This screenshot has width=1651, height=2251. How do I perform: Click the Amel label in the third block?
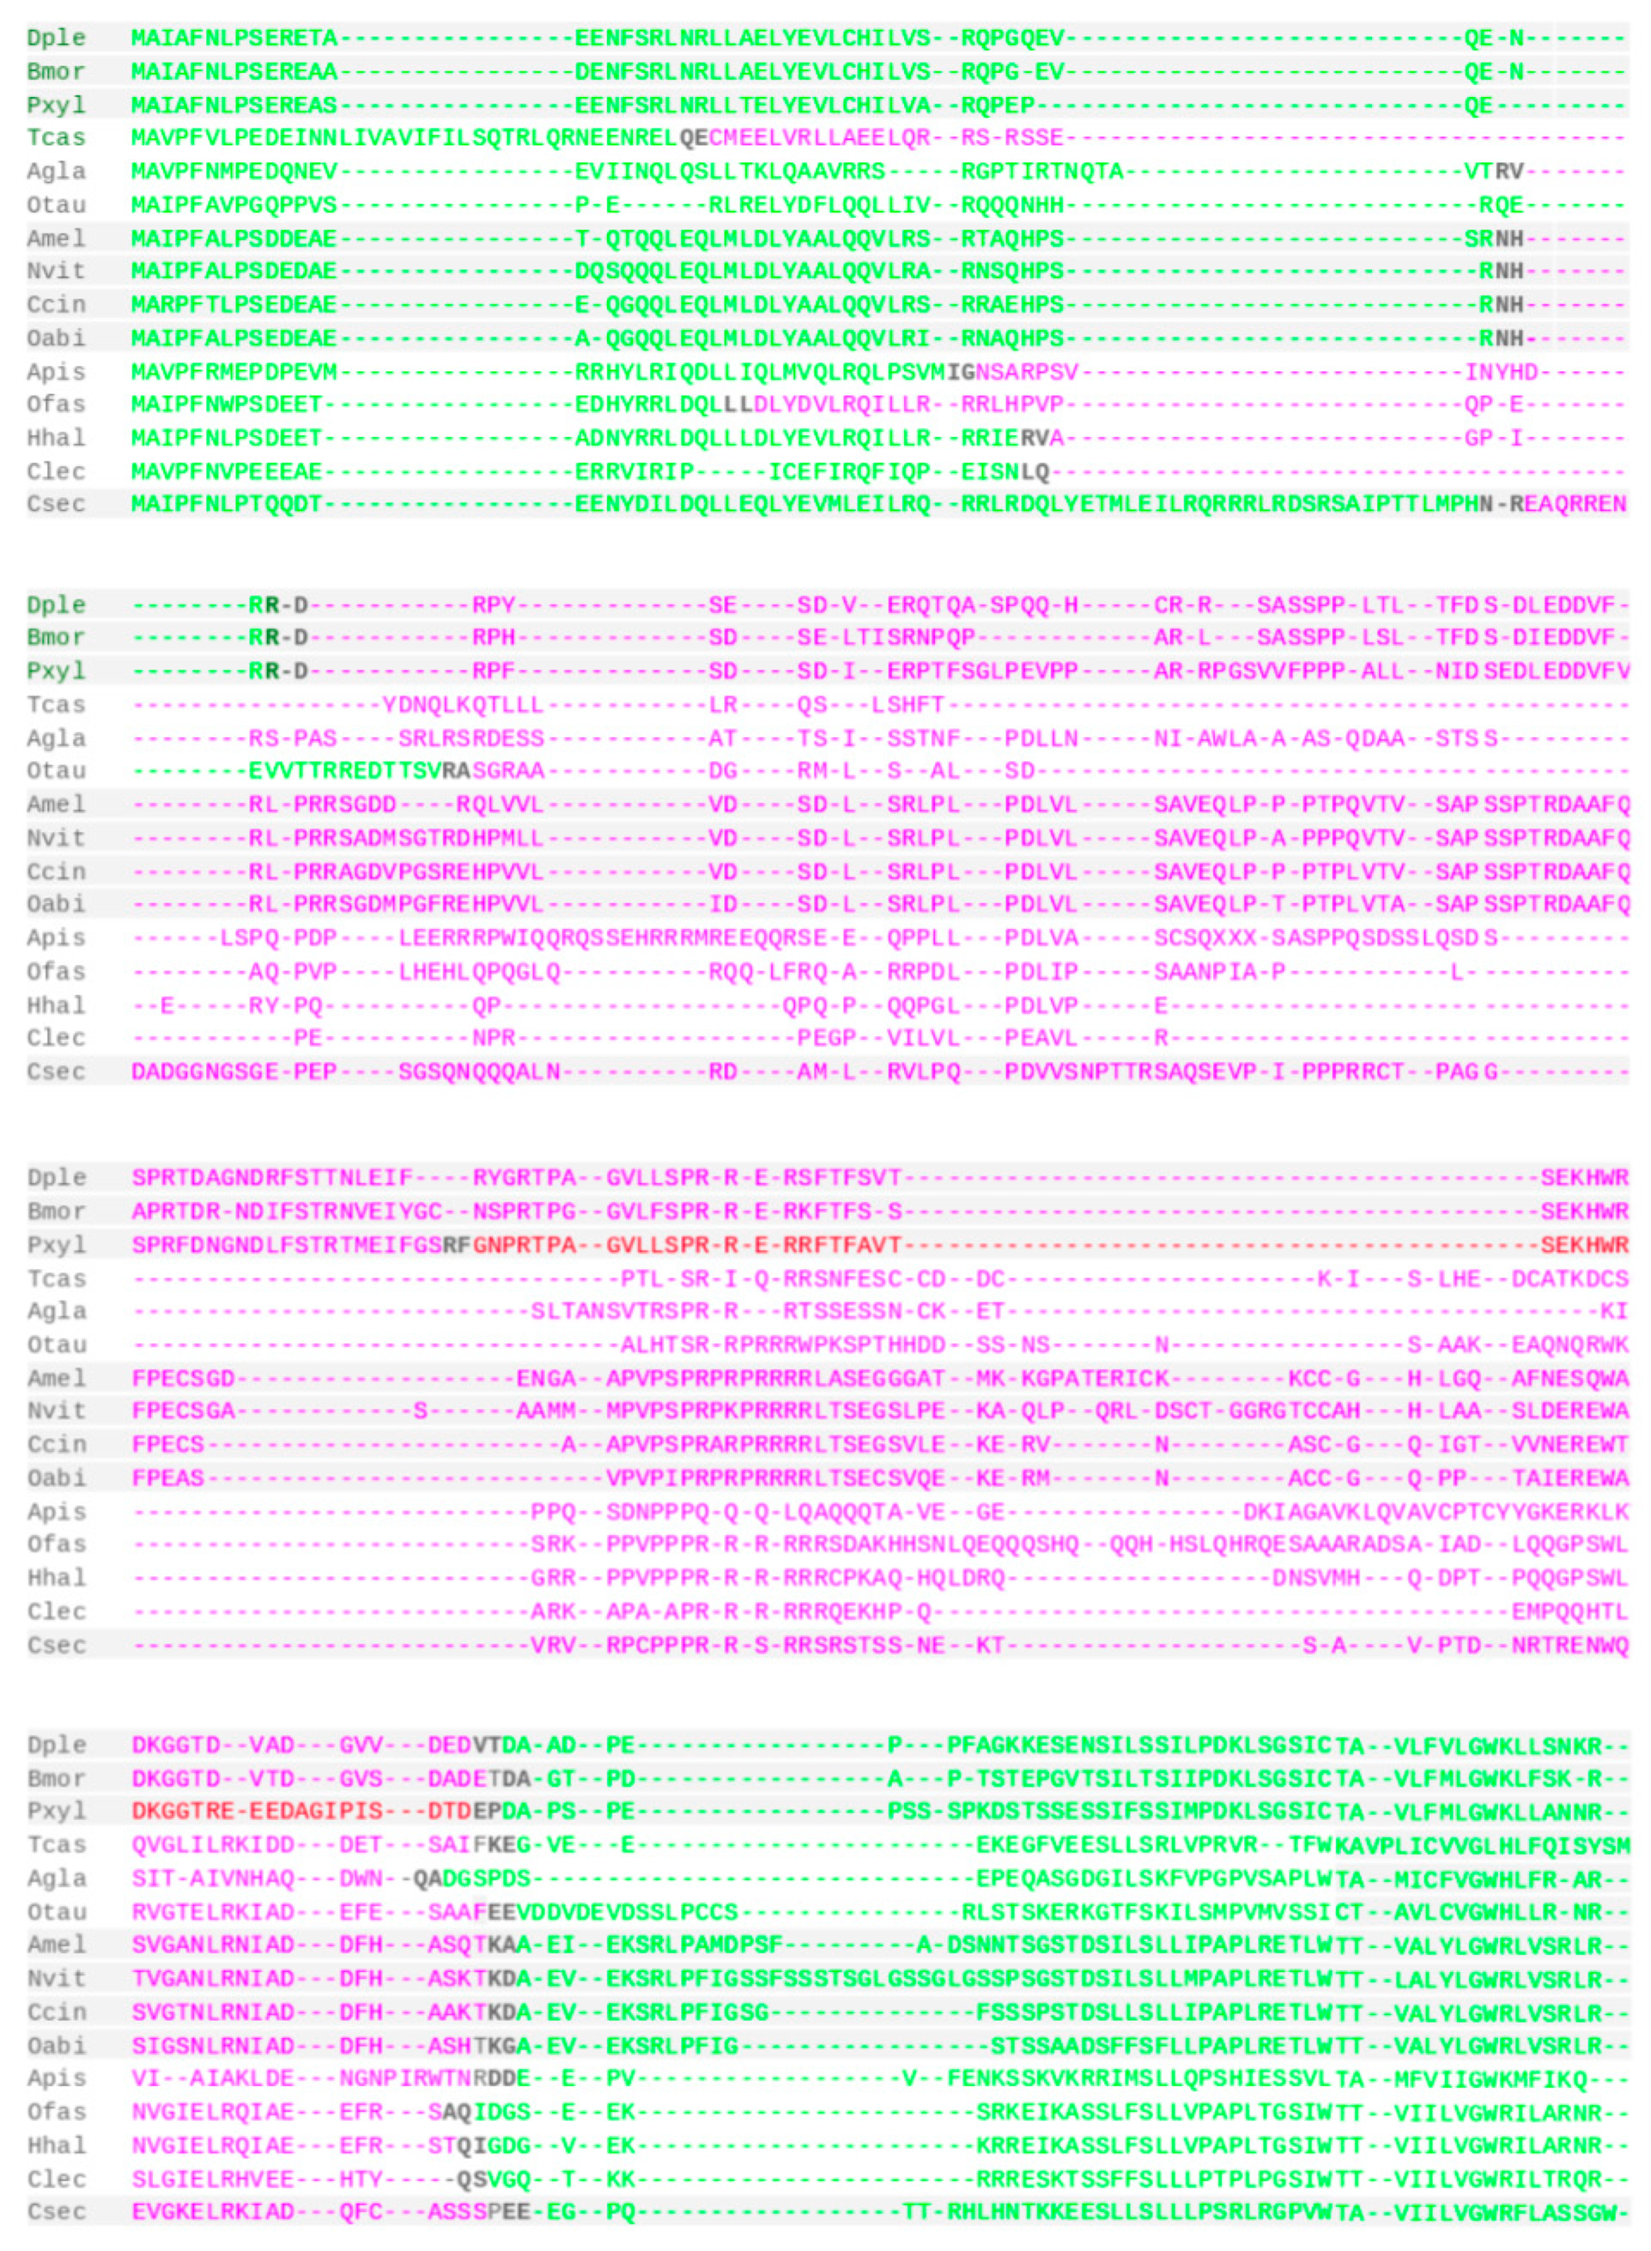point(56,1378)
